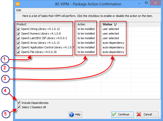Toggle OpenG File Library v4.0.0.20 checkbox
The image size is (163, 121).
18,52
